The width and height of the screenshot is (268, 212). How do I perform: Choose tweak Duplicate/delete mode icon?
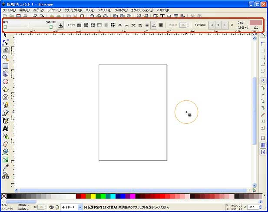click(x=113, y=25)
